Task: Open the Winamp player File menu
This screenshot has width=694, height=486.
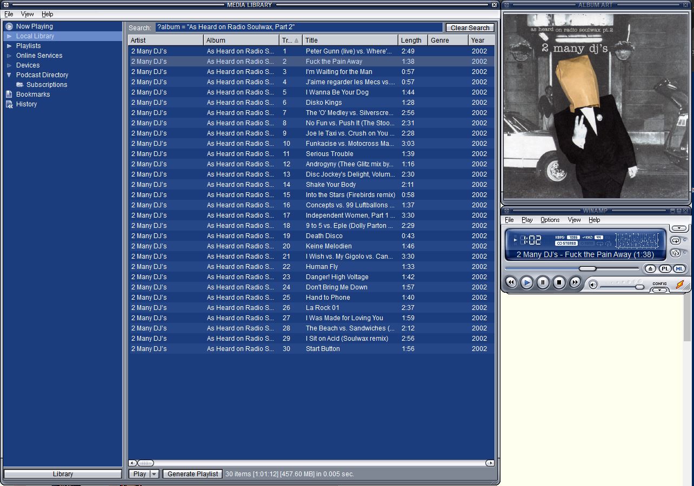Action: click(x=509, y=220)
